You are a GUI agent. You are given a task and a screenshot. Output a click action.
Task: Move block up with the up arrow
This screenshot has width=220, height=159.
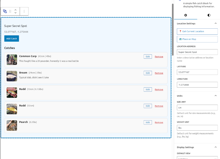pos(16,10)
